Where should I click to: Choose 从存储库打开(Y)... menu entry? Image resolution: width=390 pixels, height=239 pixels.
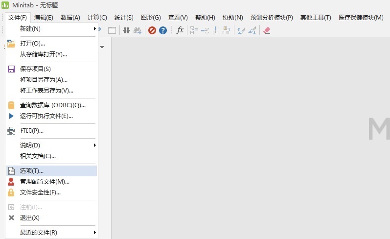click(x=51, y=54)
